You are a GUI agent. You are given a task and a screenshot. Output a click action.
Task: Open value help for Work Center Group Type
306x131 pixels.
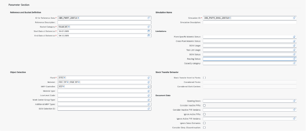tap(149, 100)
